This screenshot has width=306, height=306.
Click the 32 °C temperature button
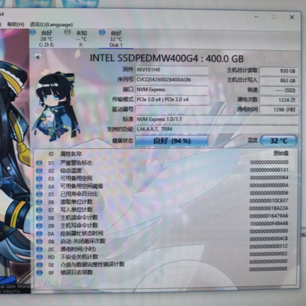pyautogui.click(x=279, y=140)
